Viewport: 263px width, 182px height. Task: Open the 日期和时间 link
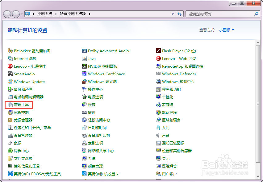(97, 128)
